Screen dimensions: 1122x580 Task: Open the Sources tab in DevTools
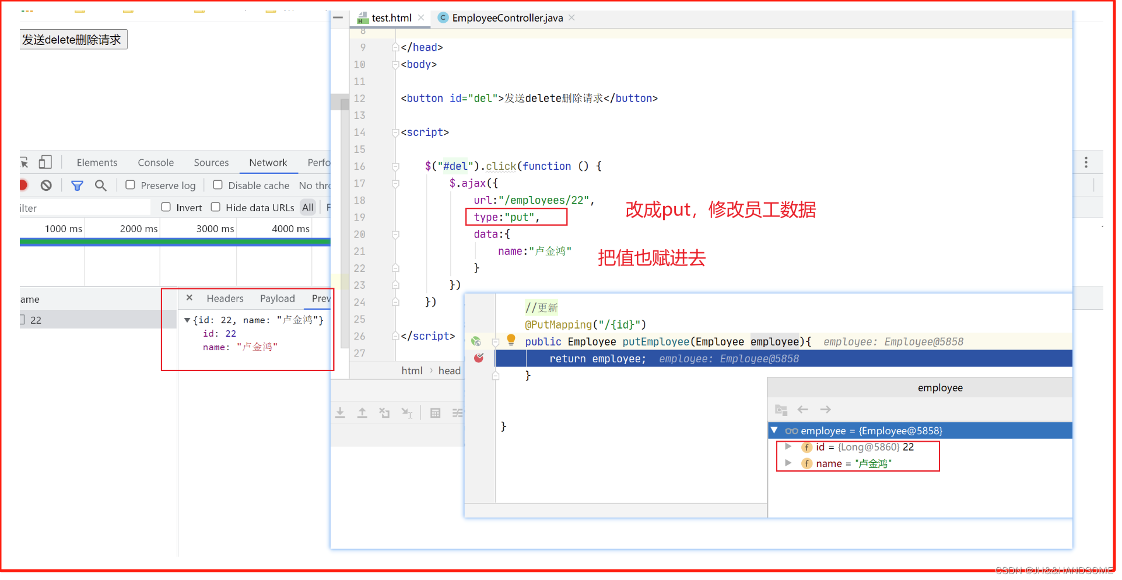(x=211, y=163)
